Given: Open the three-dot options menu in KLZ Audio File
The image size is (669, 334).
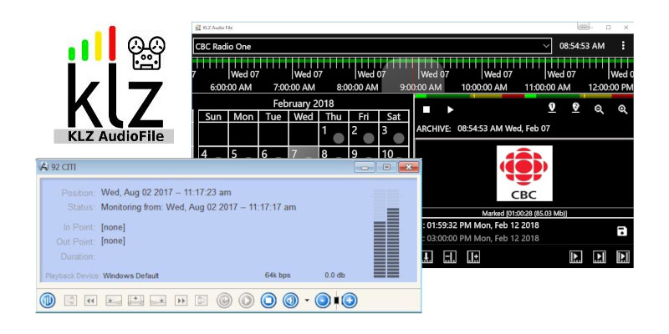Looking at the screenshot, I should pyautogui.click(x=623, y=46).
